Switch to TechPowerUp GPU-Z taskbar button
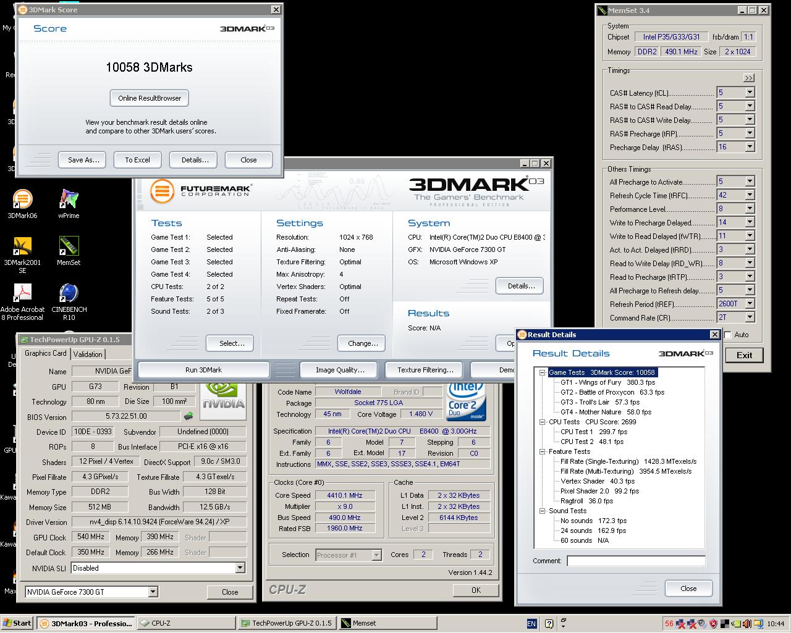Viewport: 791px width, 633px height. (286, 623)
